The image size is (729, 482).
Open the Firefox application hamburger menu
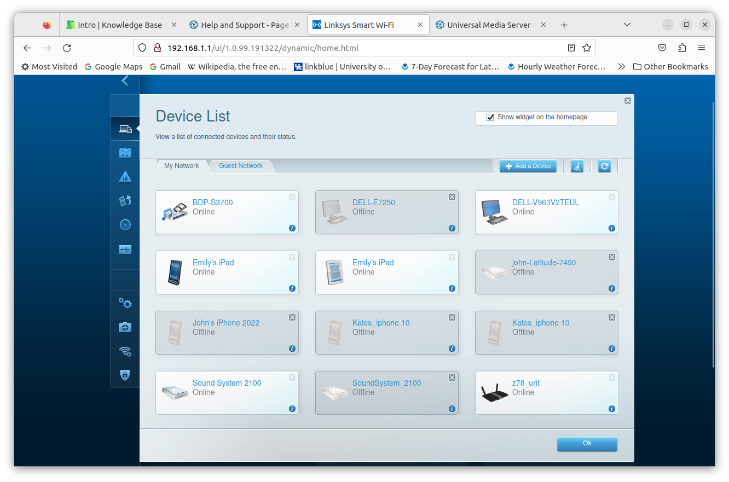pyautogui.click(x=702, y=48)
